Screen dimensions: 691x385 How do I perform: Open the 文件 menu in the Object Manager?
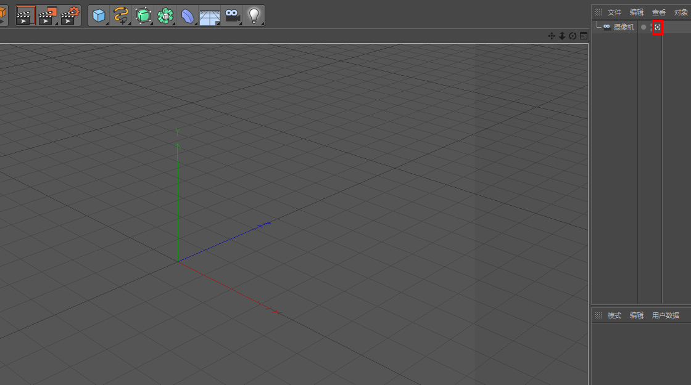(x=613, y=12)
